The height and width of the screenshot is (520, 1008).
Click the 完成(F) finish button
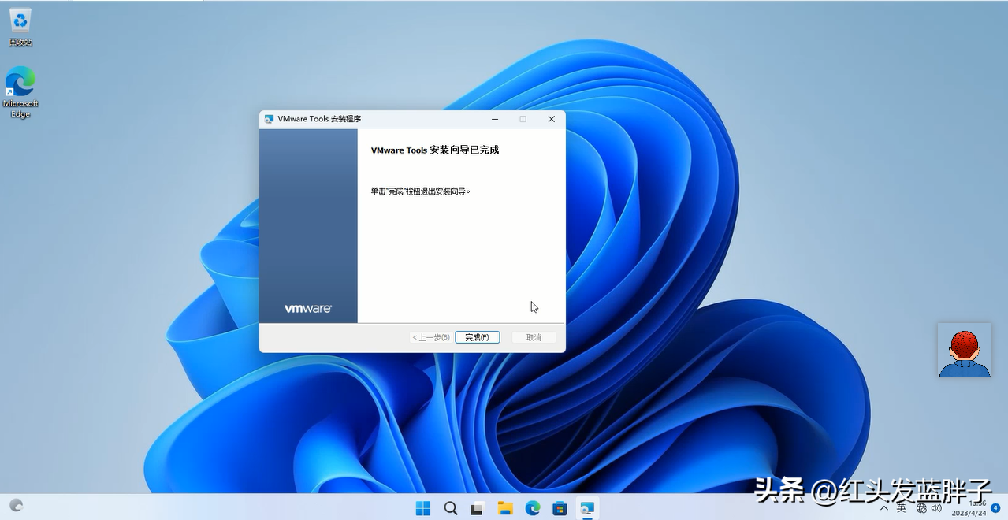[477, 337]
